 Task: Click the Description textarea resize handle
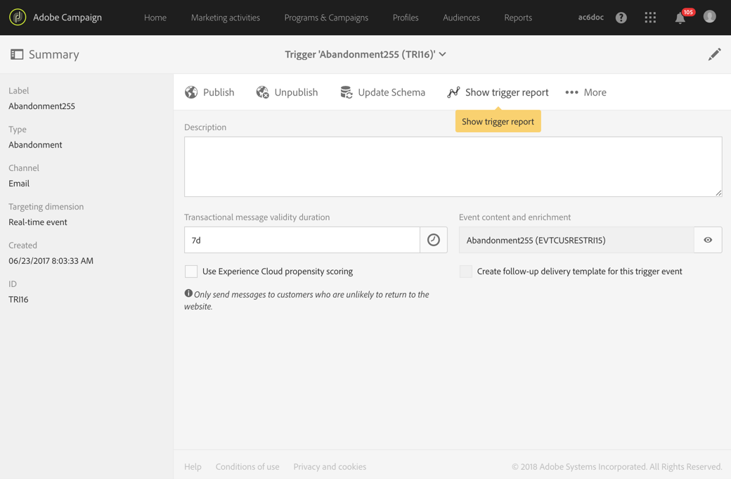click(718, 193)
